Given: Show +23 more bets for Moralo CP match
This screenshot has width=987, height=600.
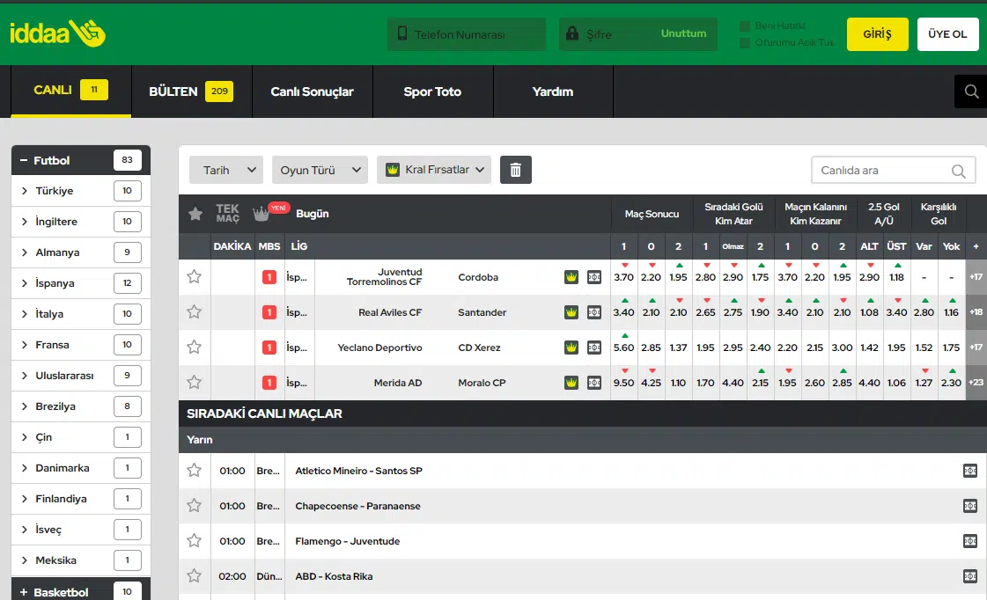Looking at the screenshot, I should click(976, 383).
